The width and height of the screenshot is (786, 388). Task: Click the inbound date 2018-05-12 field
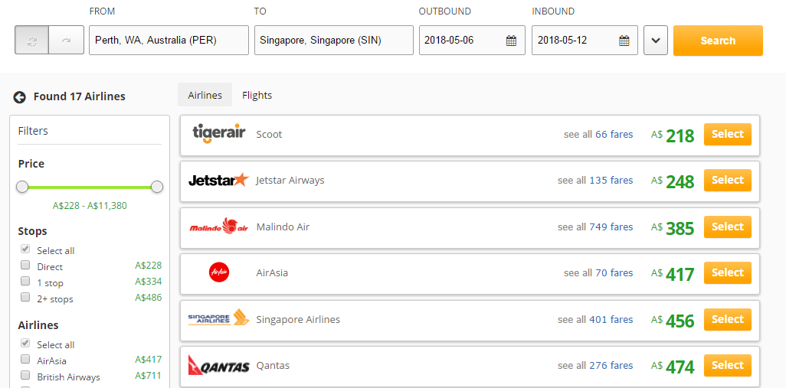pyautogui.click(x=585, y=41)
